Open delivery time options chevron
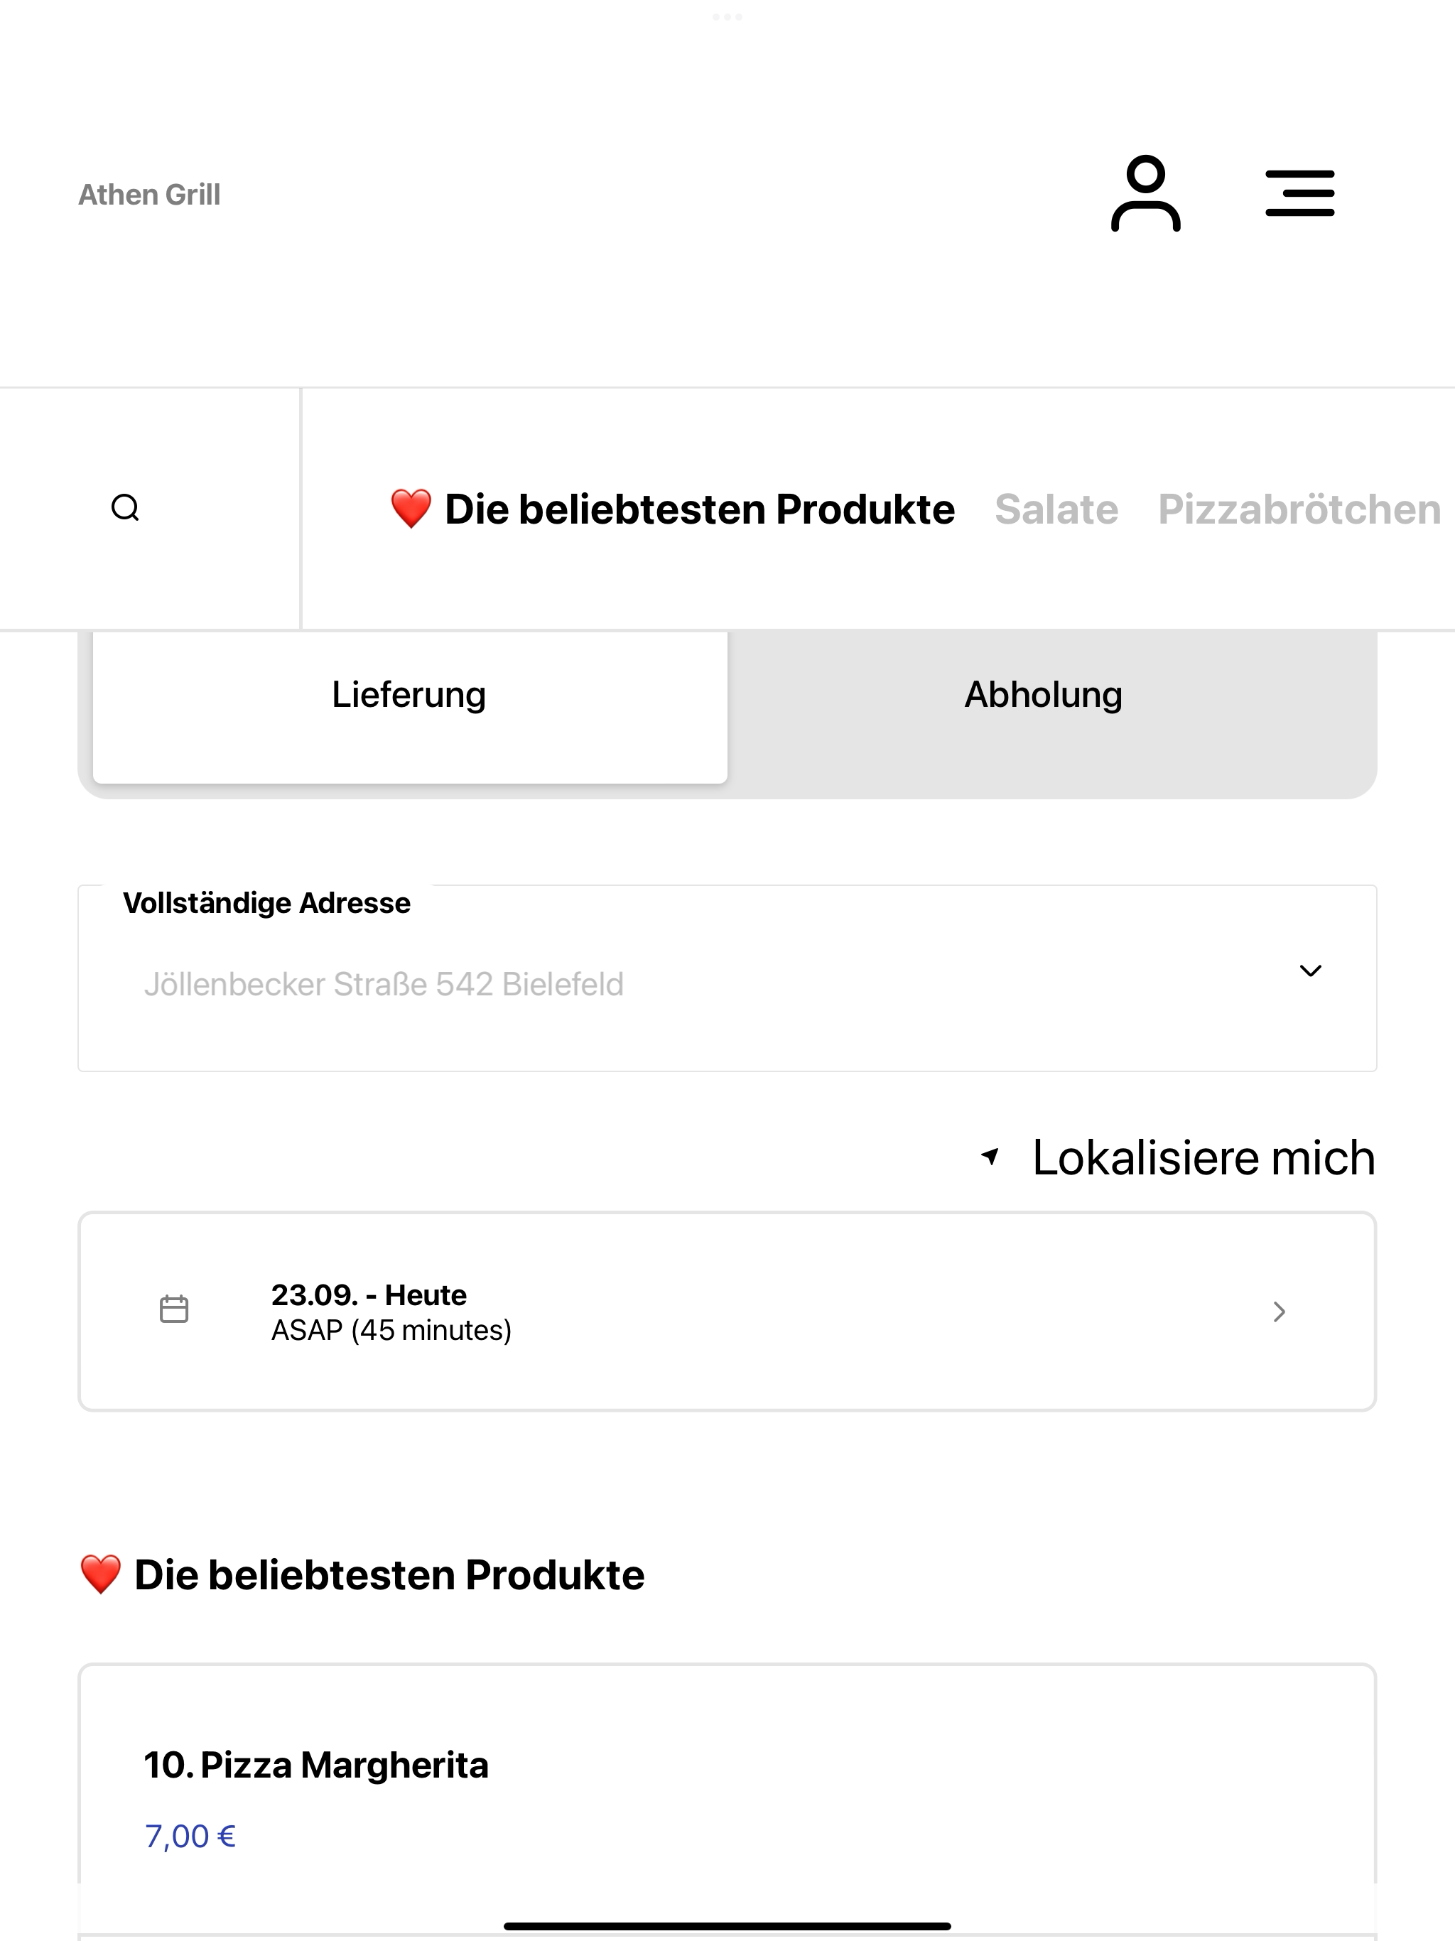Image resolution: width=1455 pixels, height=1941 pixels. pyautogui.click(x=1280, y=1312)
